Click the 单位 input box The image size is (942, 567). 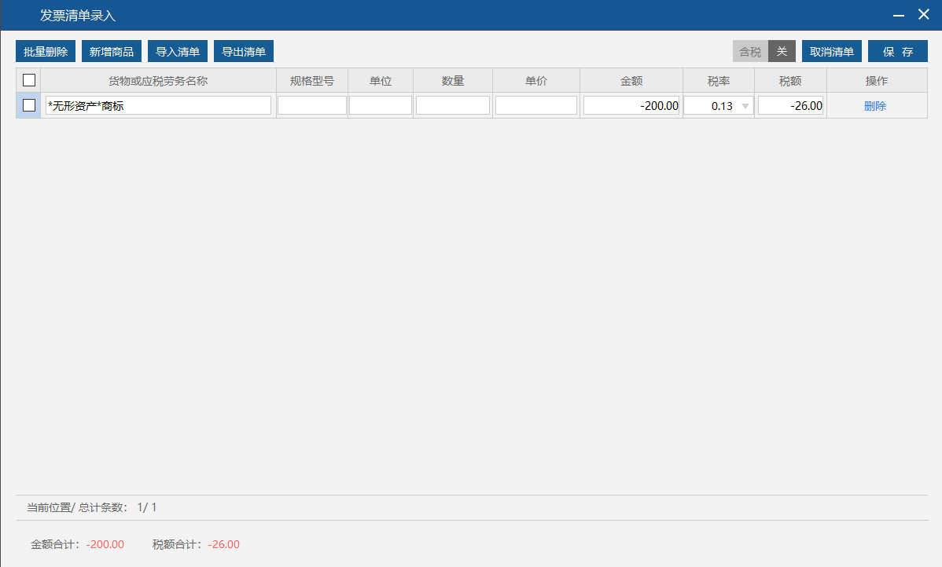point(381,105)
